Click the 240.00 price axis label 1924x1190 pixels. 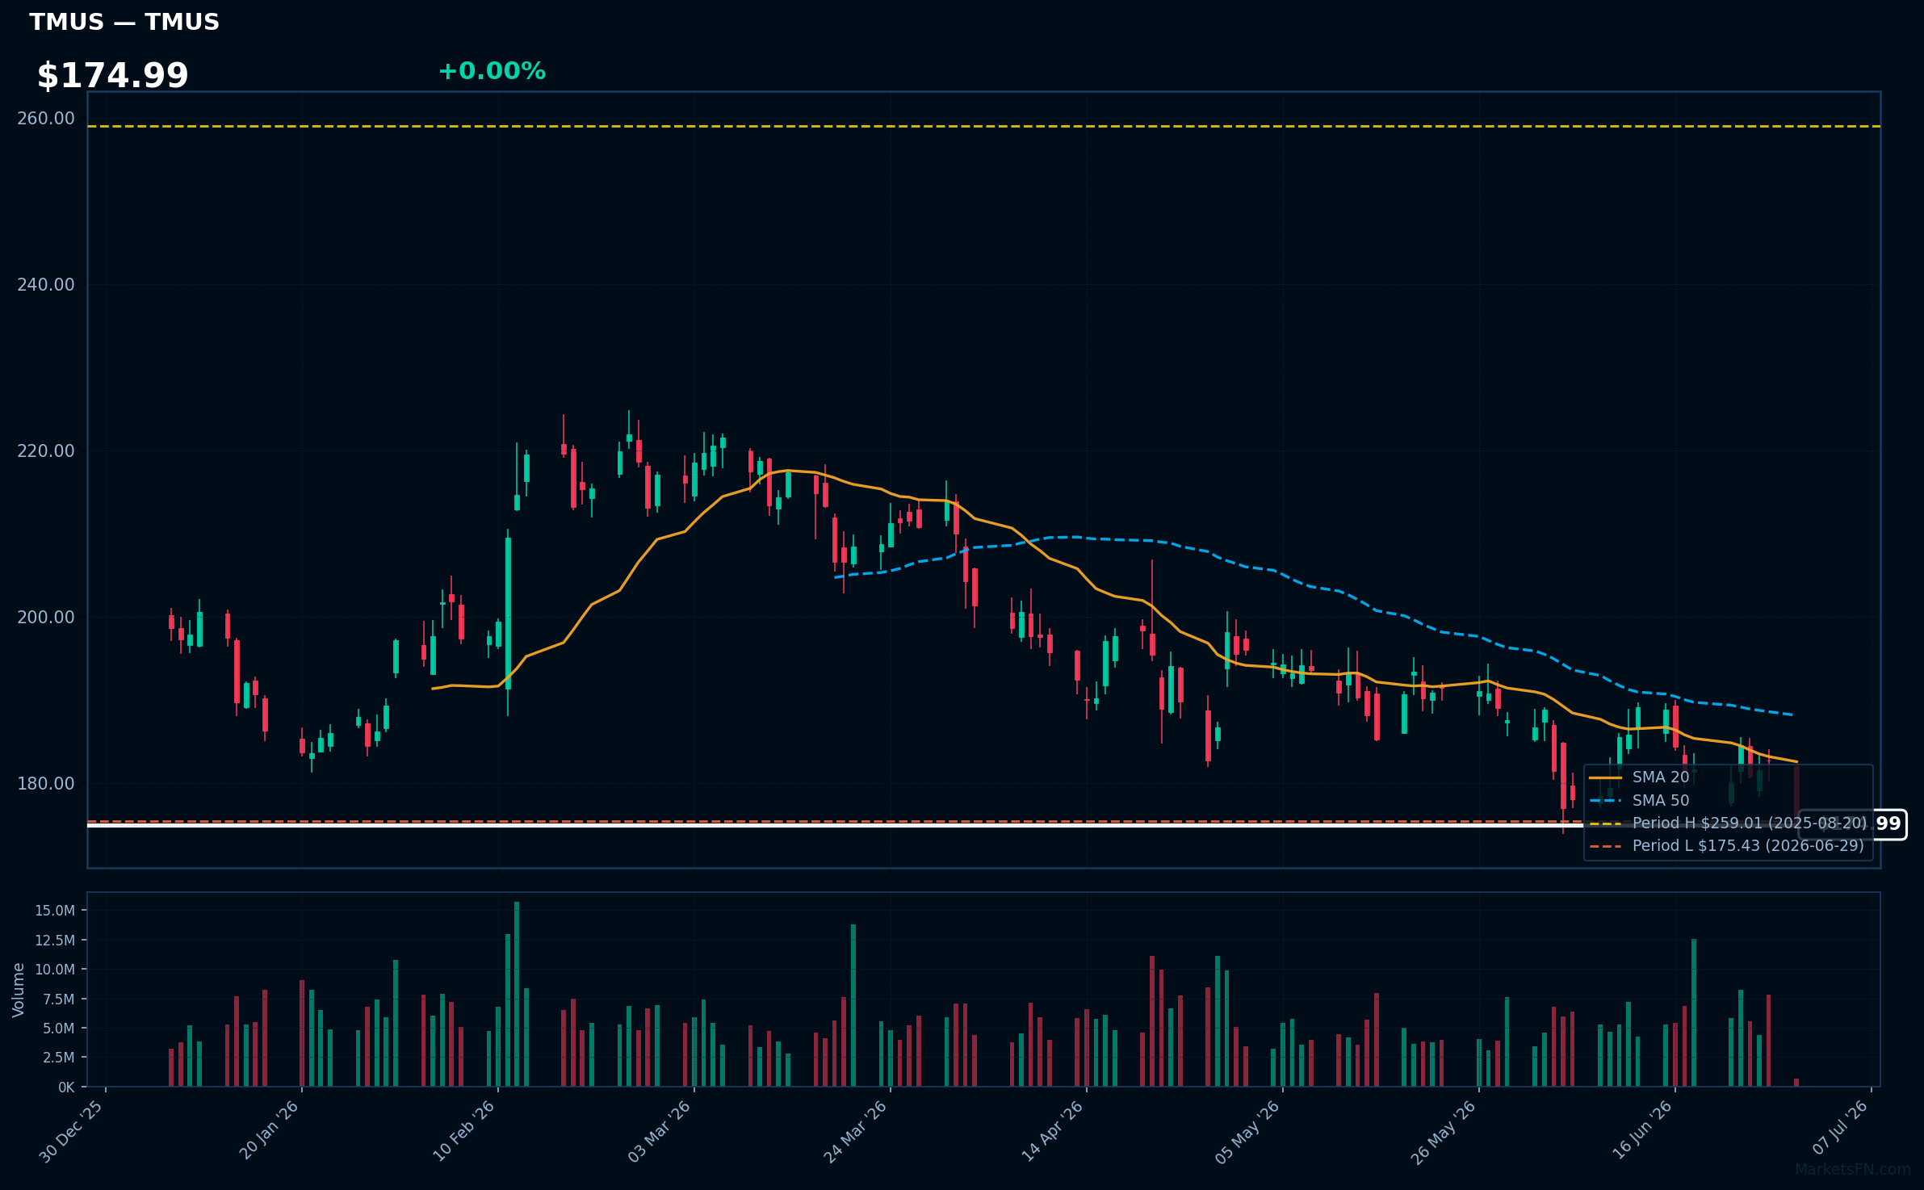(x=46, y=285)
